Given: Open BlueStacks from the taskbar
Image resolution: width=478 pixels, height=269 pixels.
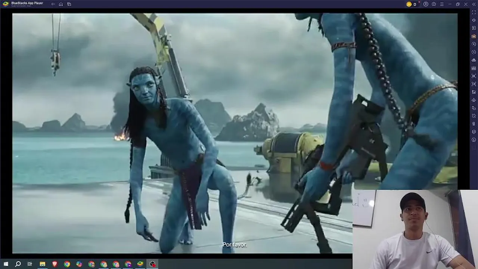Looking at the screenshot, I should [x=140, y=264].
